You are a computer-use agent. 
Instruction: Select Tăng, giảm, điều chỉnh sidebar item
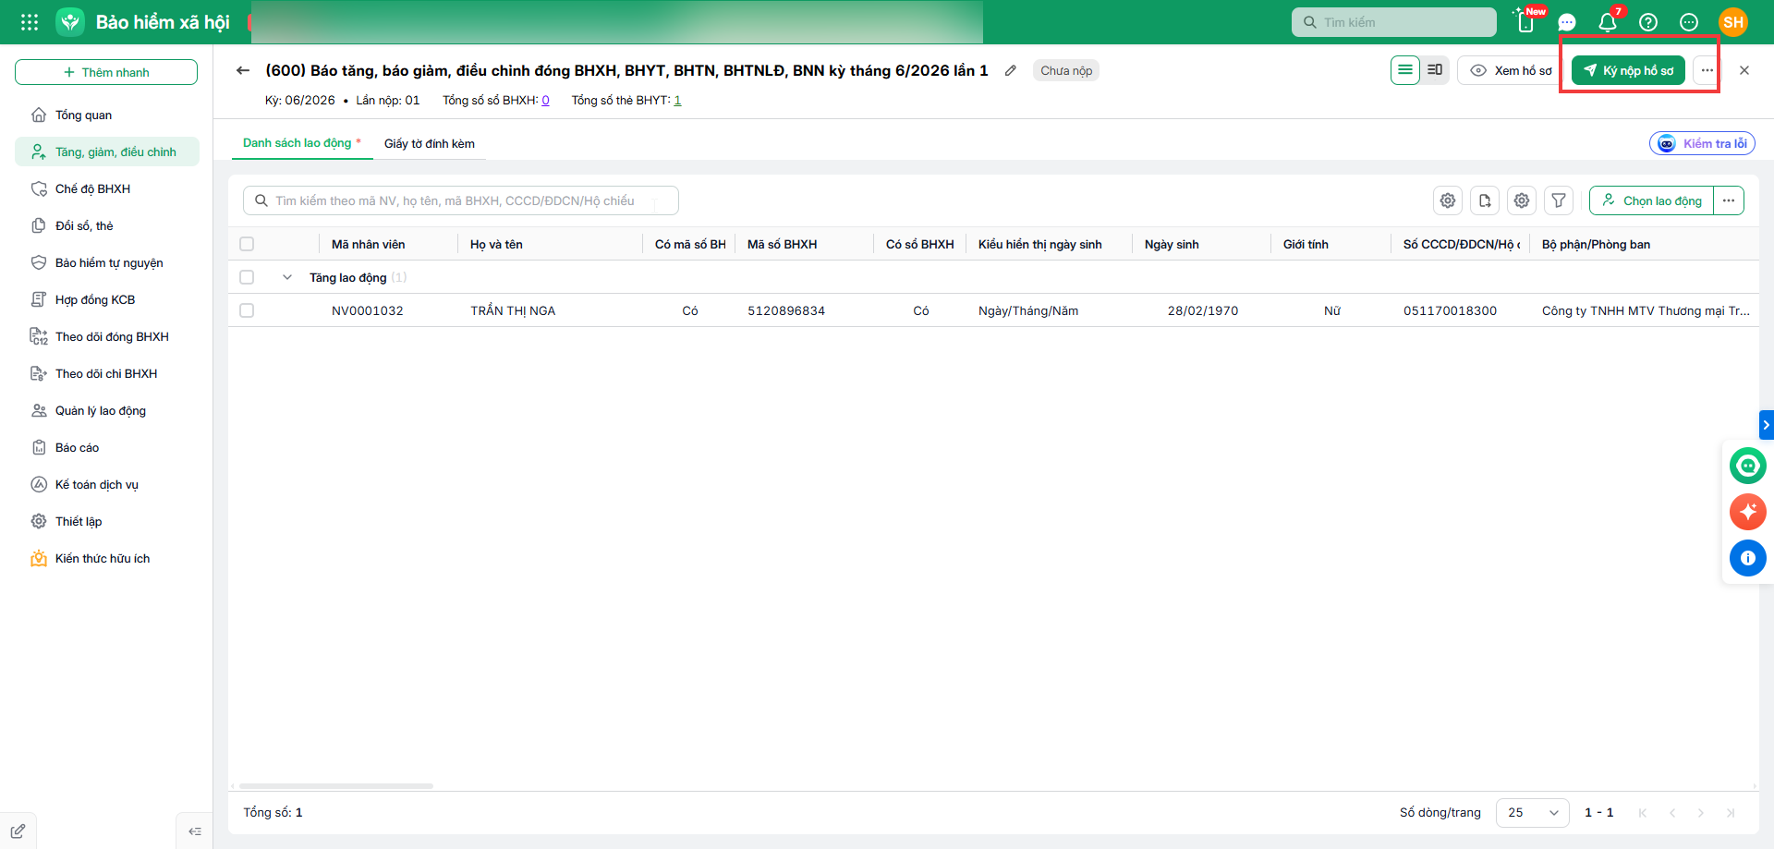point(107,152)
